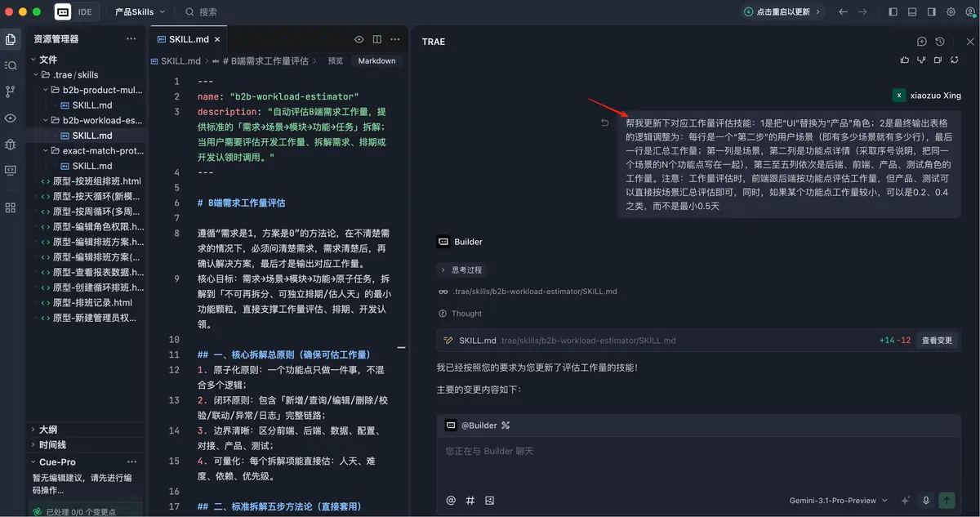The width and height of the screenshot is (980, 517).
Task: Open the source control icon in activity bar
Action: pos(11,91)
